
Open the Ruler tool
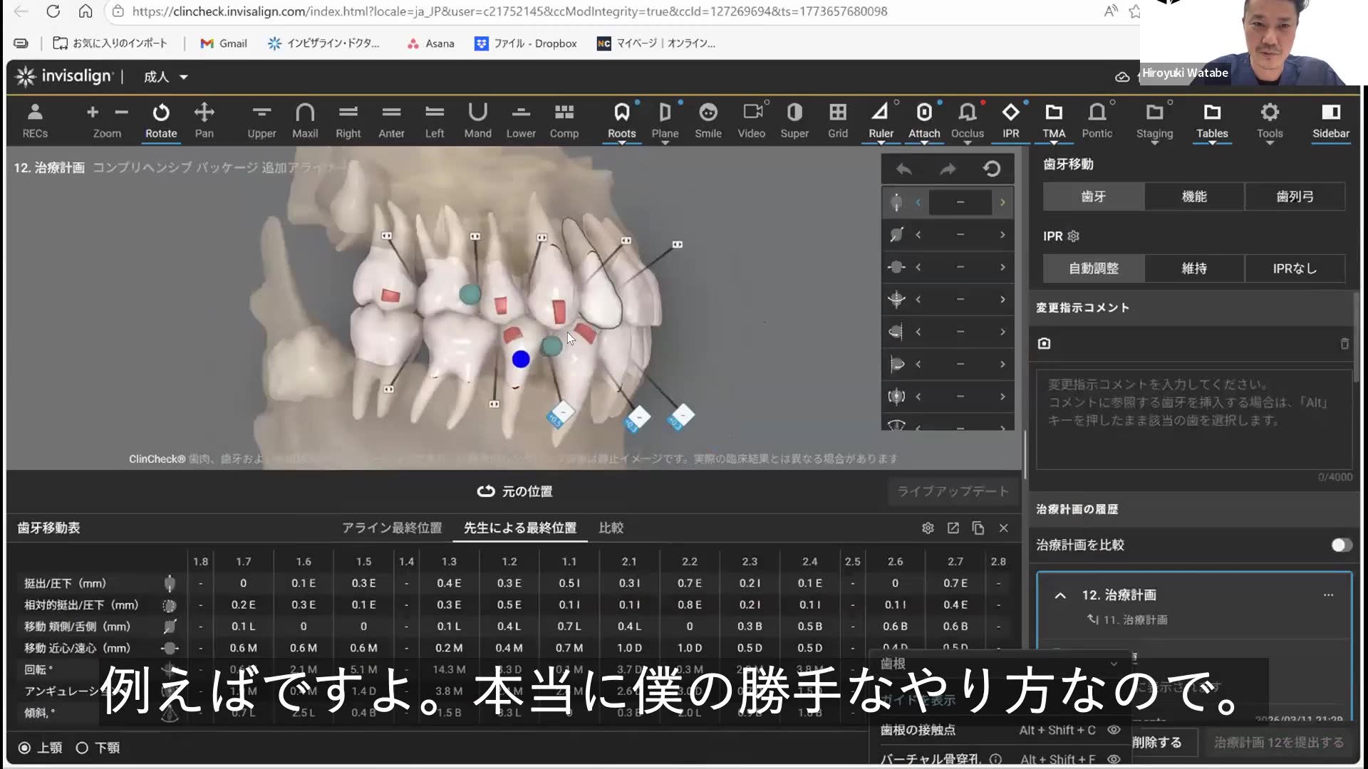tap(881, 120)
